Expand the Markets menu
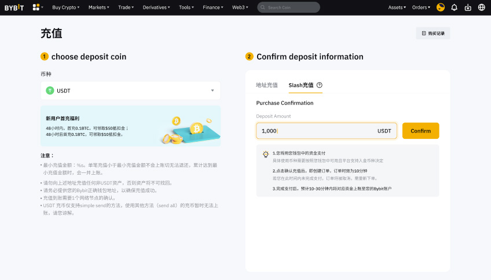The width and height of the screenshot is (491, 280). click(98, 7)
